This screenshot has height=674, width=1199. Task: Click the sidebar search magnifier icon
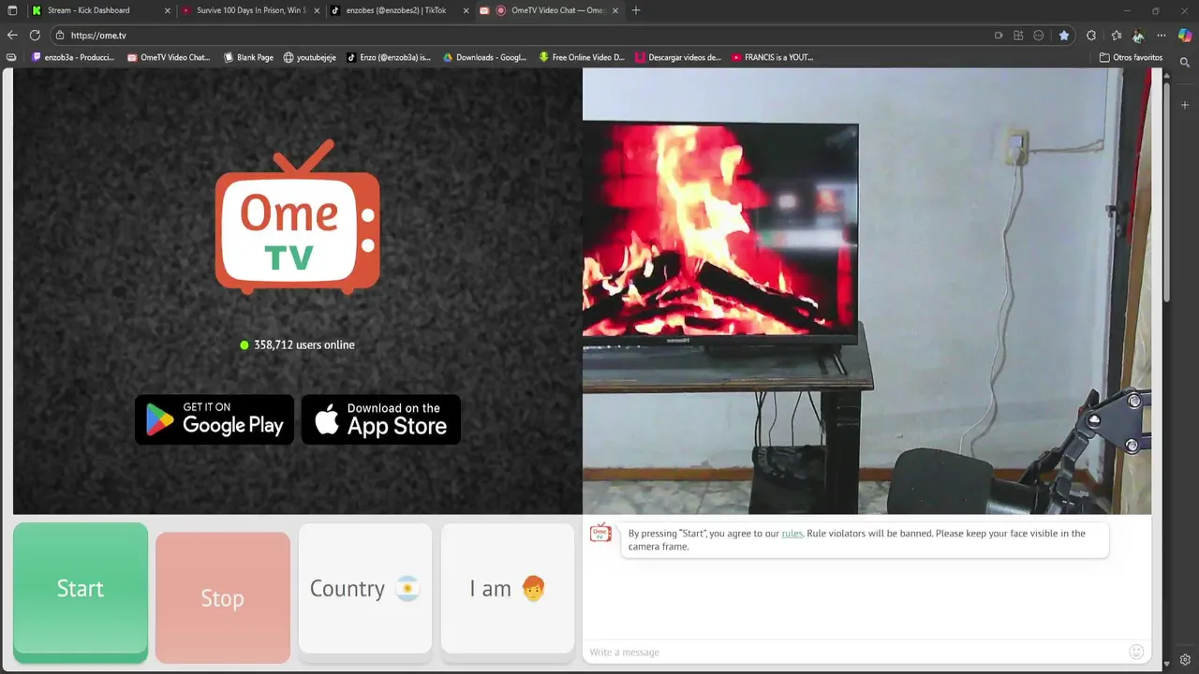tap(1185, 63)
